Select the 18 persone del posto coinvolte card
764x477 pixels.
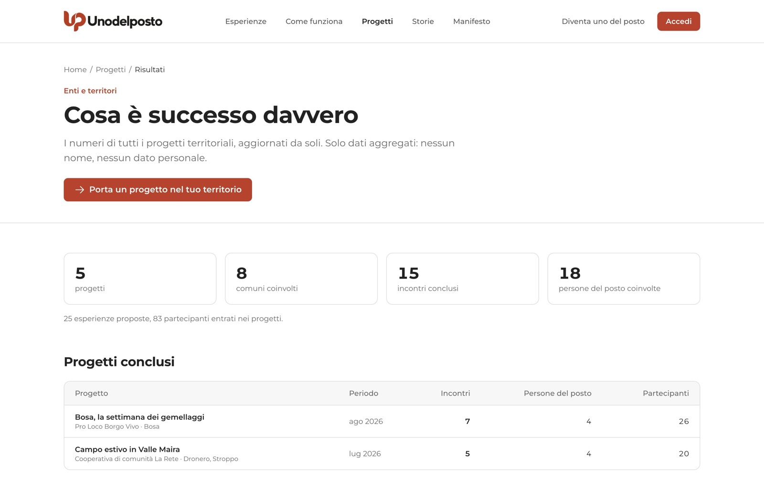pos(624,279)
